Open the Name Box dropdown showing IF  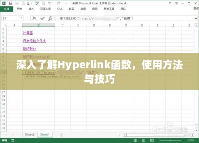[x=21, y=18]
